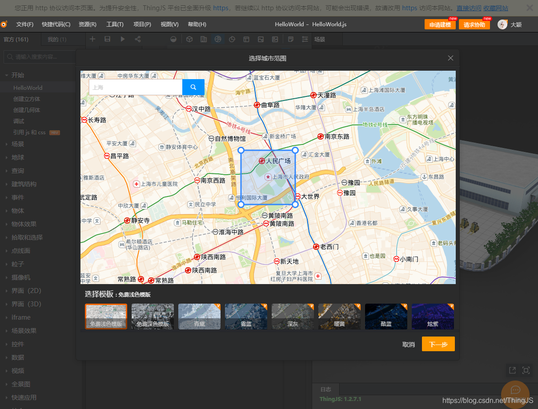Image resolution: width=538 pixels, height=409 pixels.
Task: Open the HelloWorld example item
Action: [28, 88]
